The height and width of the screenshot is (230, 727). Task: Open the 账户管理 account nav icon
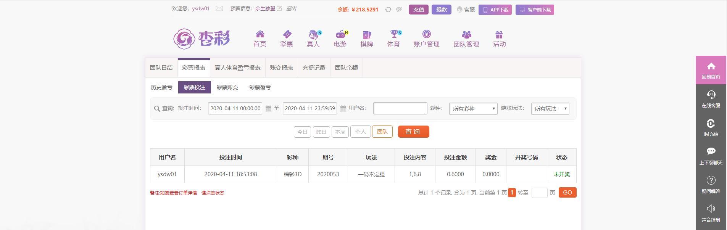[x=427, y=39]
